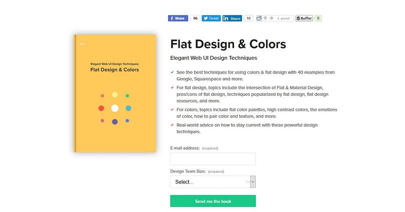Viewport: 405px width, 212px height.
Task: Click the Buffer count showing 0
Action: 318,18
